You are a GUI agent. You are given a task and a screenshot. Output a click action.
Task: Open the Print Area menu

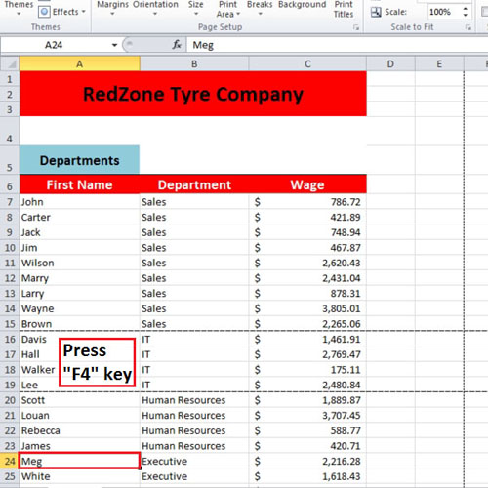click(x=227, y=9)
